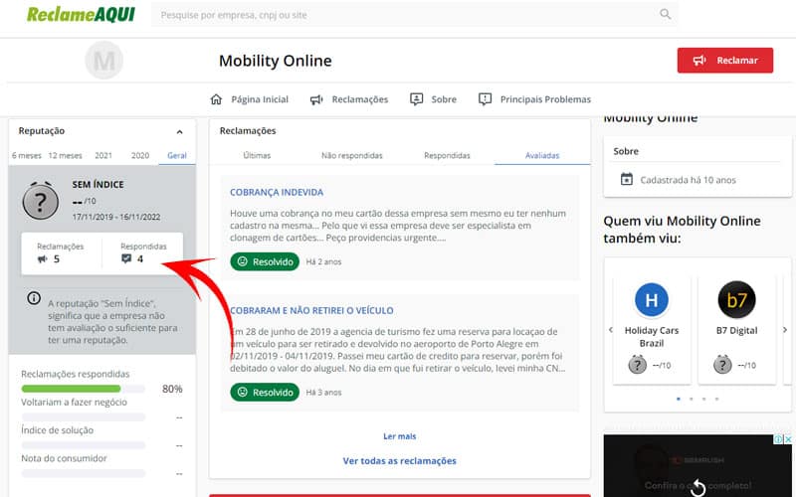This screenshot has height=497, width=796.
Task: Click the blue H company logo
Action: (x=652, y=300)
